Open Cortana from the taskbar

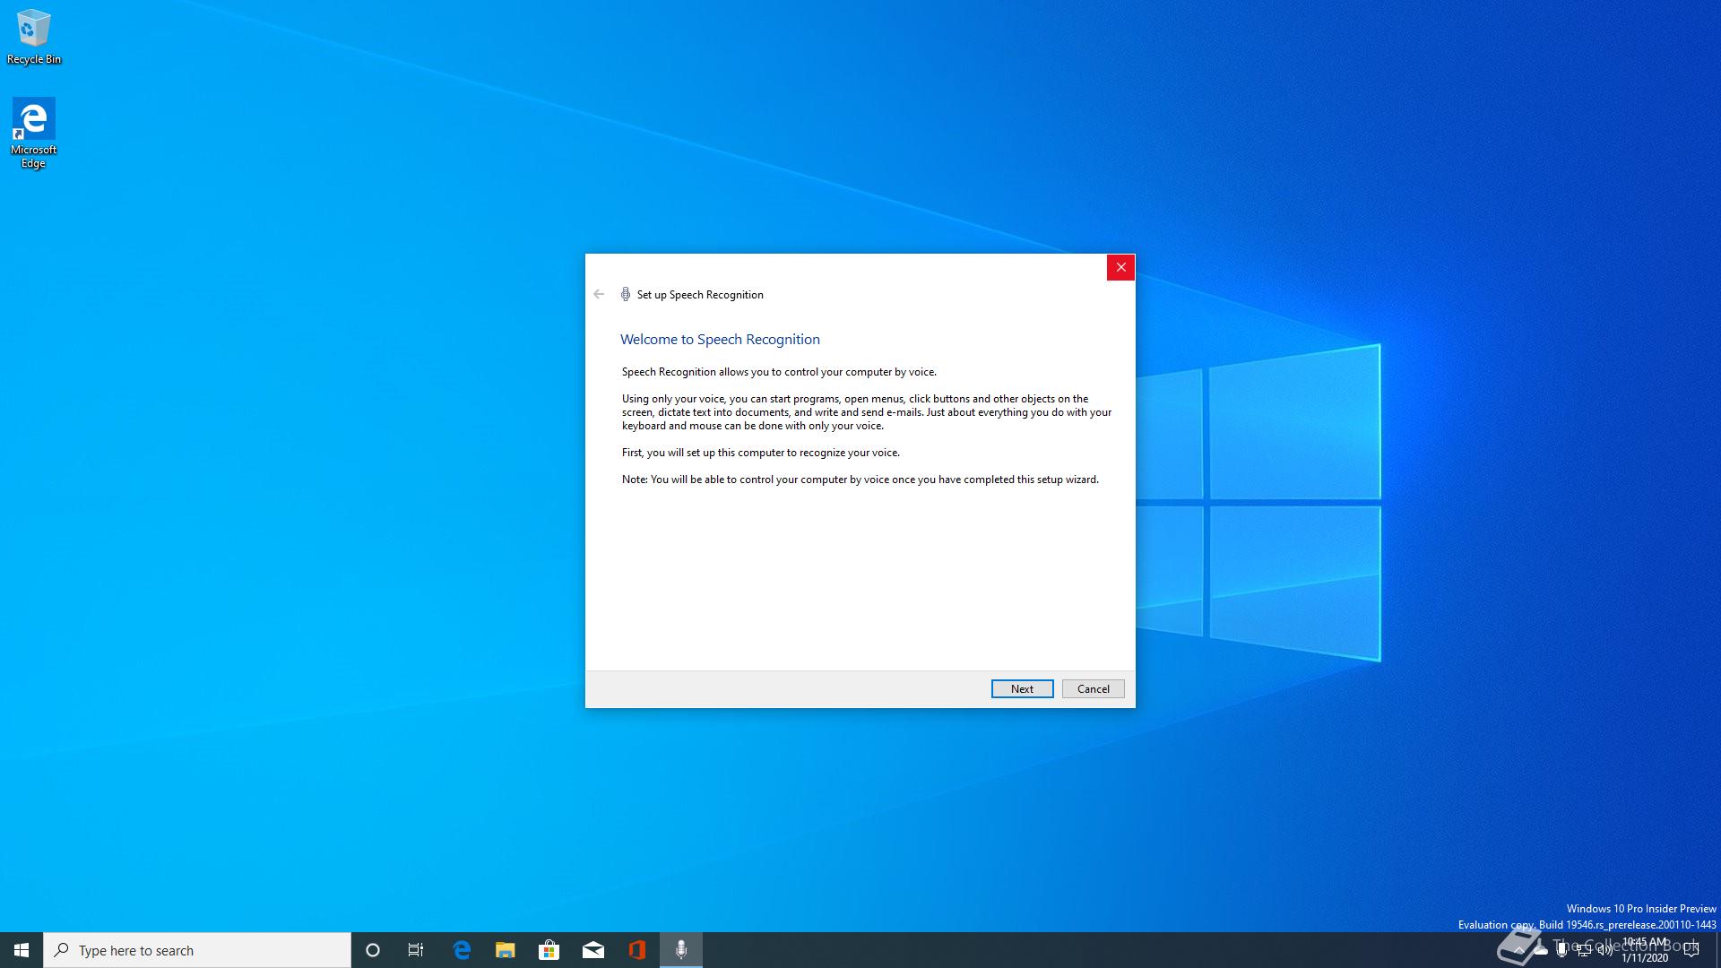(x=373, y=950)
